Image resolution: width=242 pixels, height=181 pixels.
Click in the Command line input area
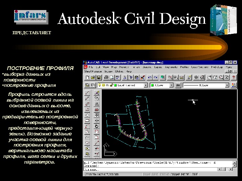click(x=151, y=170)
